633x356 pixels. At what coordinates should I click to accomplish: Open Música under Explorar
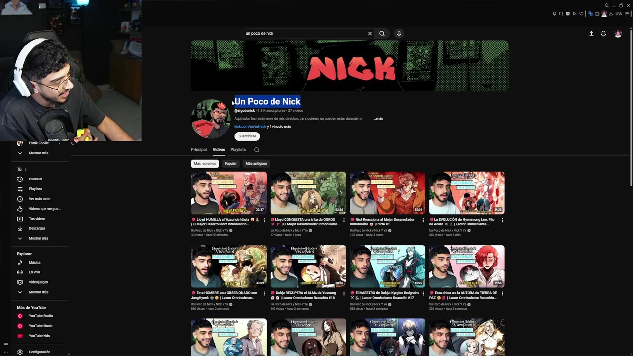(34, 263)
